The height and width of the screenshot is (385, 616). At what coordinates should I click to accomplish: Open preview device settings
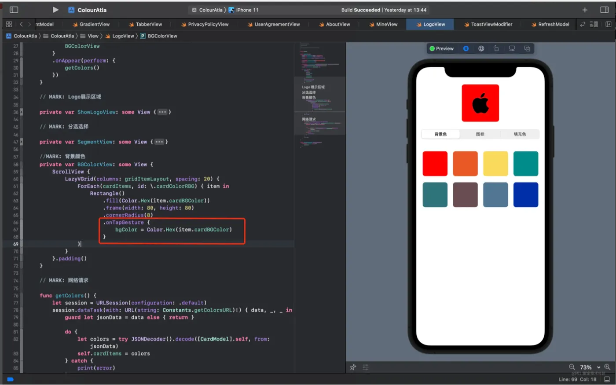(512, 48)
